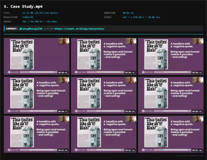Click the AUDIO: label

[8, 22]
